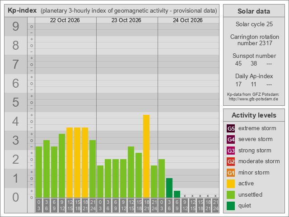Click the Daily Ap-index value 17
This screenshot has width=289, height=217.
point(238,85)
